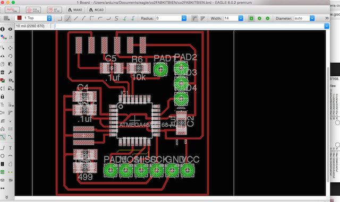The image size is (340, 202).
Task: Select the 45-degree wire bend style
Action: point(68,19)
